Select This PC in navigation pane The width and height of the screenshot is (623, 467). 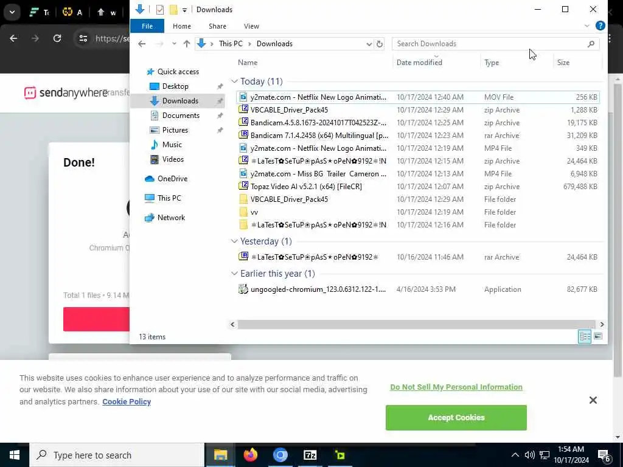click(x=169, y=198)
